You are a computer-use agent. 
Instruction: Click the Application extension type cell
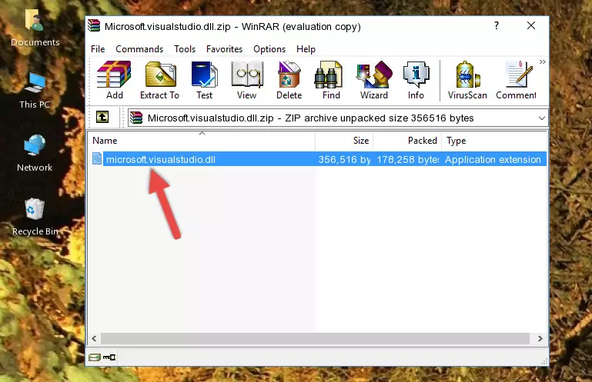[x=493, y=160]
